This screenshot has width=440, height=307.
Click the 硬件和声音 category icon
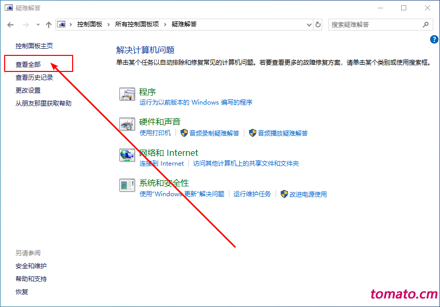tap(127, 124)
